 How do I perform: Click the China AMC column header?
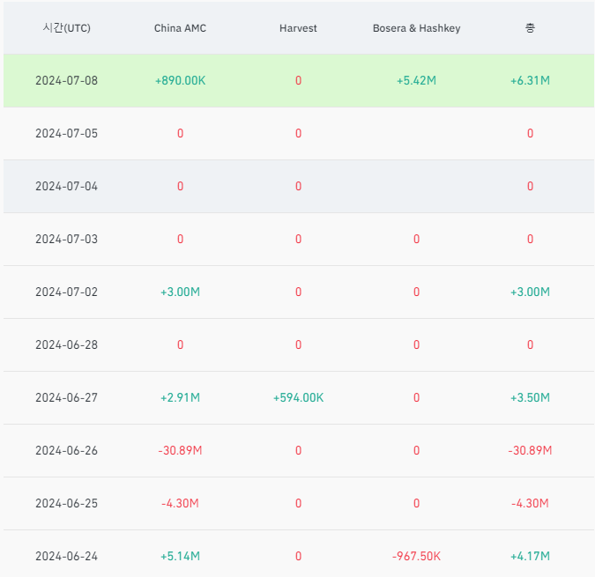point(180,28)
